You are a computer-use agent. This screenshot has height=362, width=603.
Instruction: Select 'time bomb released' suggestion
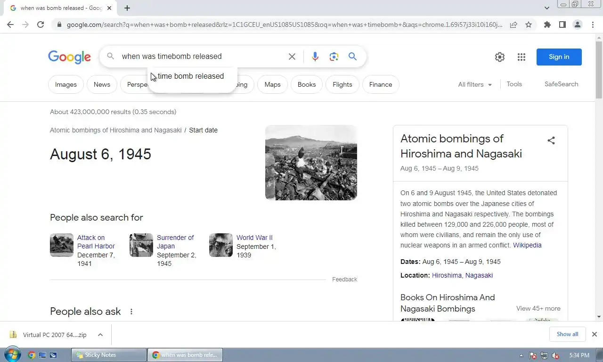coord(191,76)
